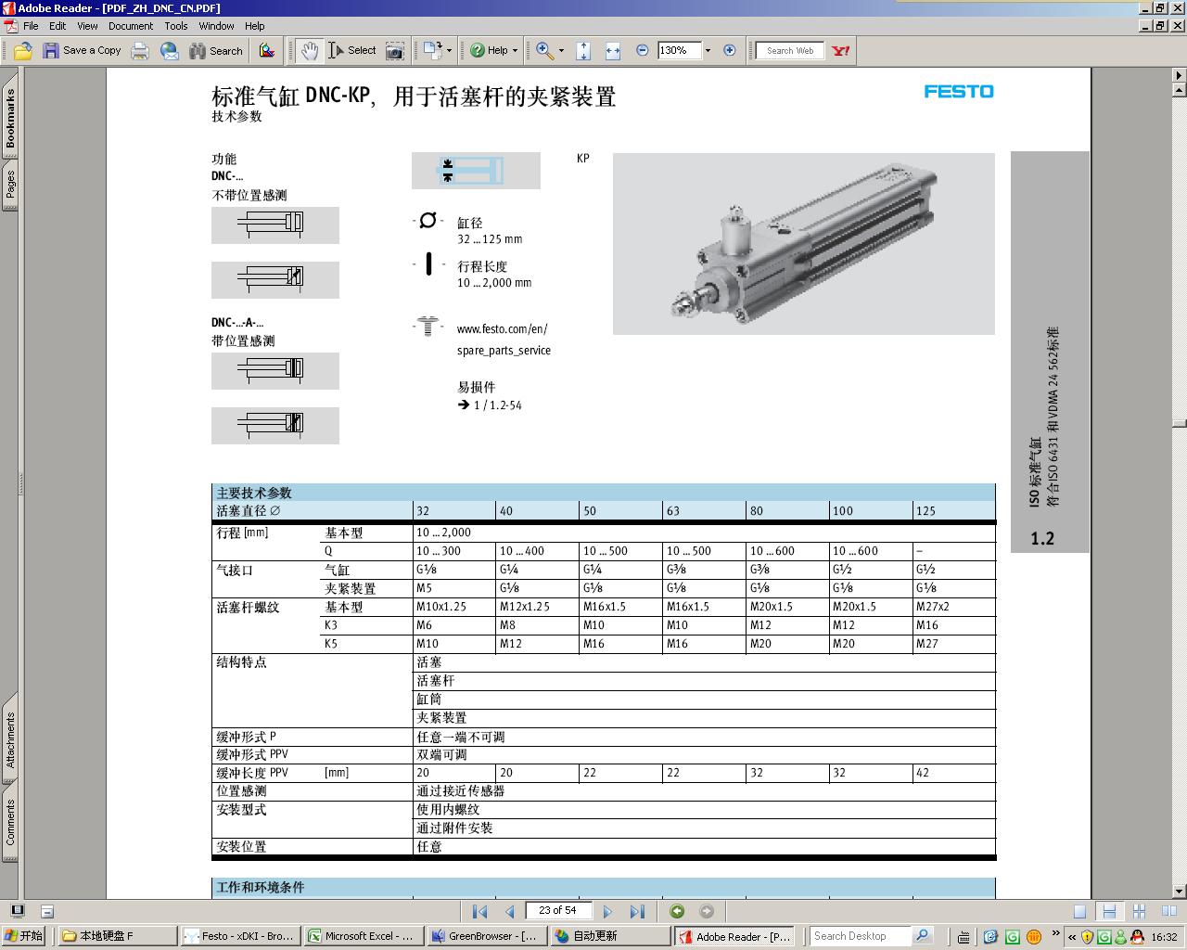This screenshot has height=950, width=1187.
Task: Click the digital editions icon in toolbar
Action: click(267, 51)
